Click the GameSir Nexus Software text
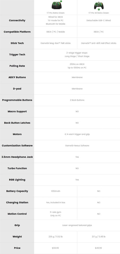Screen dimensions: 120x254 click(77, 146)
